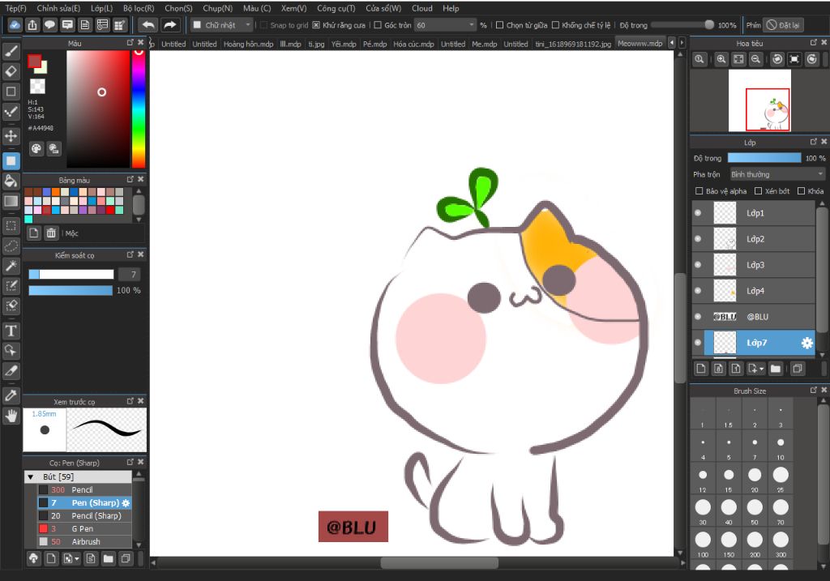Image resolution: width=830 pixels, height=581 pixels.
Task: Click the export/share icon in toolbar
Action: pyautogui.click(x=32, y=25)
